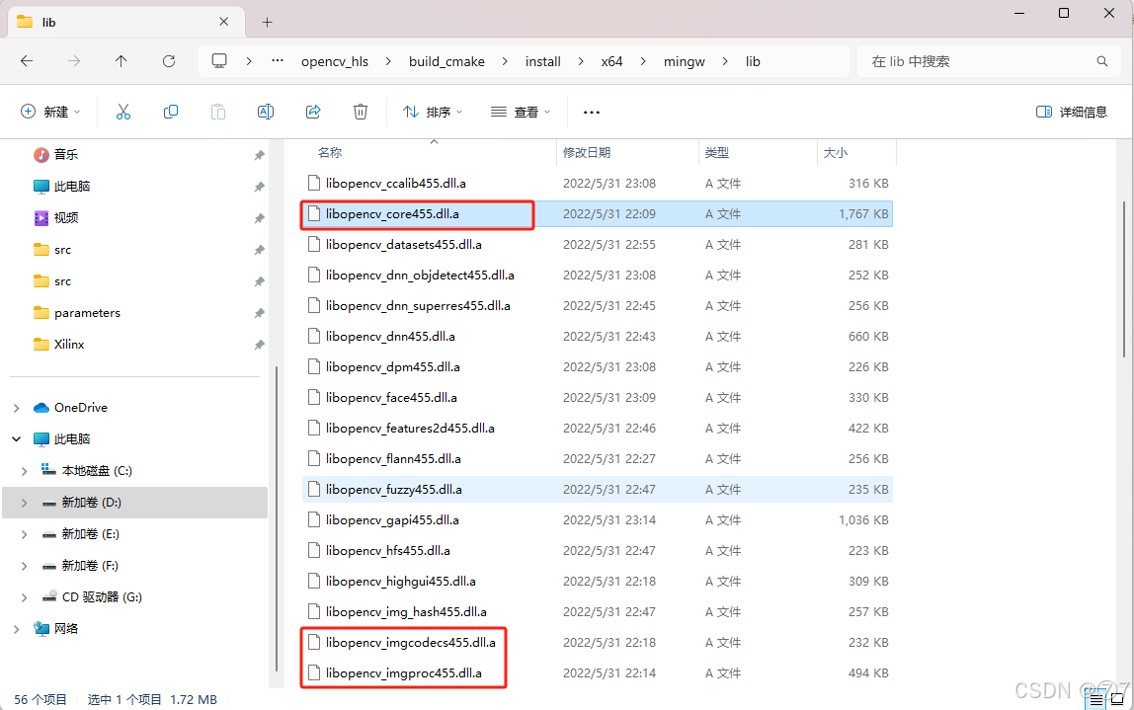1134x710 pixels.
Task: Open the mingw breadcrumb link
Action: pos(684,61)
